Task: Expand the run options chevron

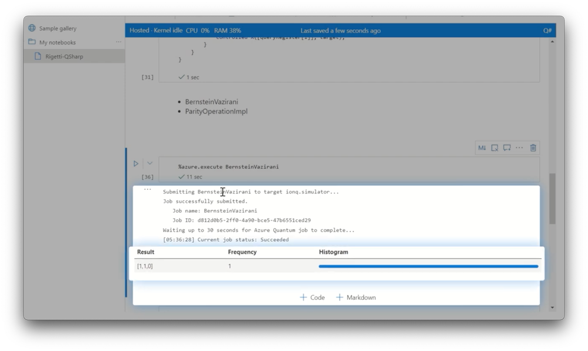Action: click(150, 163)
